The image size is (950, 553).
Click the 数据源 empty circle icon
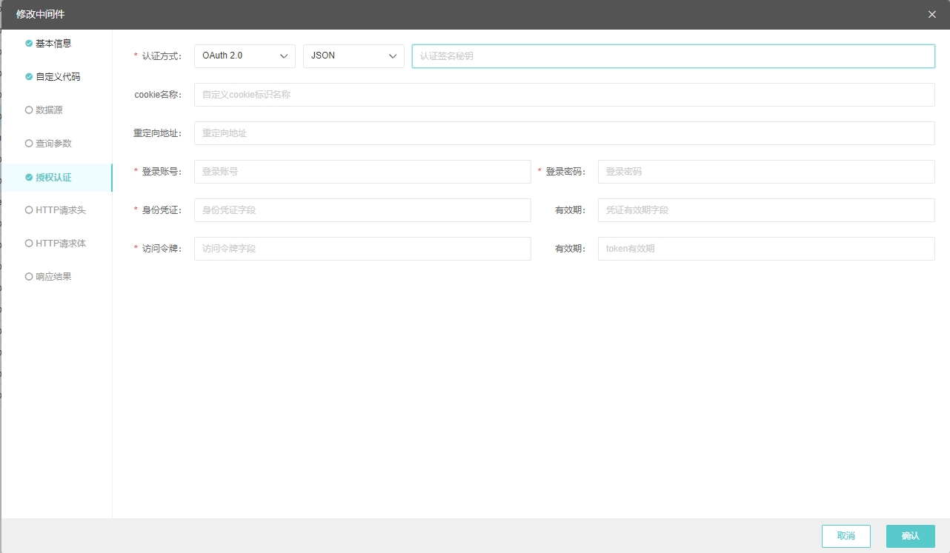(29, 110)
